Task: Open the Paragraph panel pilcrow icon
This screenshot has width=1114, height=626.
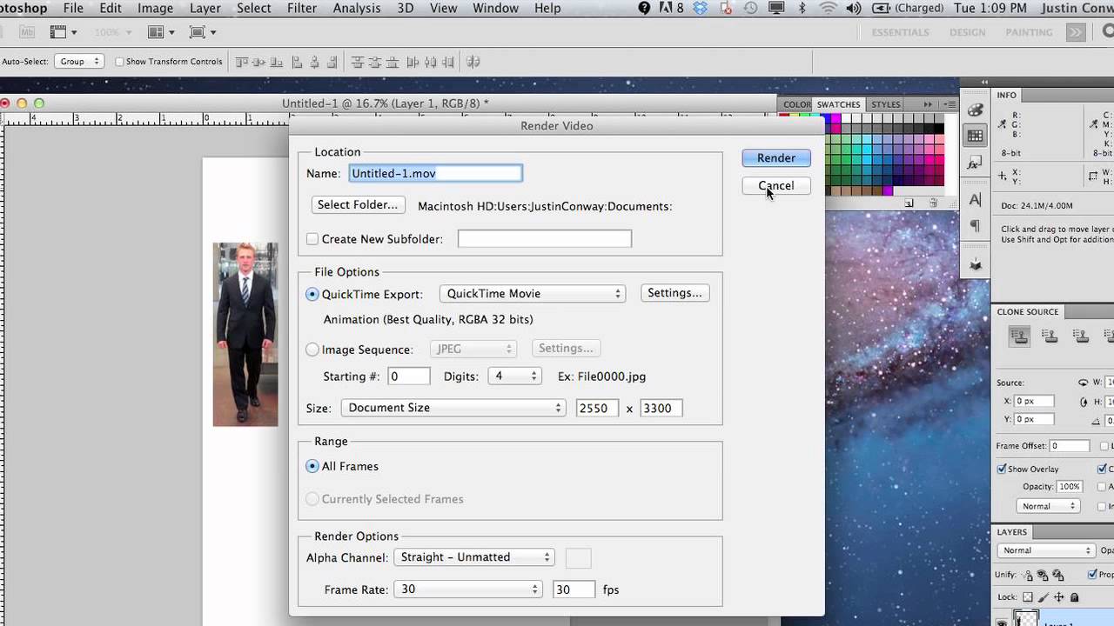Action: click(975, 227)
